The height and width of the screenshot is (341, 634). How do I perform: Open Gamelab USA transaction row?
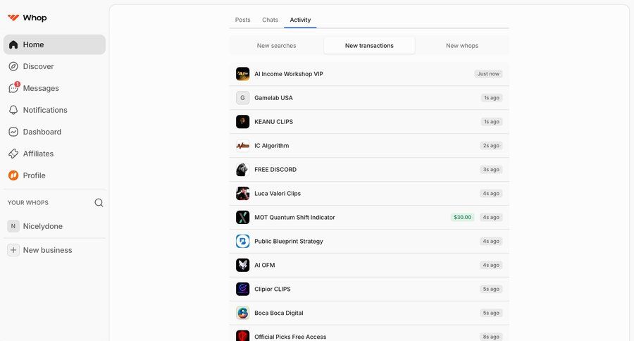click(x=369, y=98)
